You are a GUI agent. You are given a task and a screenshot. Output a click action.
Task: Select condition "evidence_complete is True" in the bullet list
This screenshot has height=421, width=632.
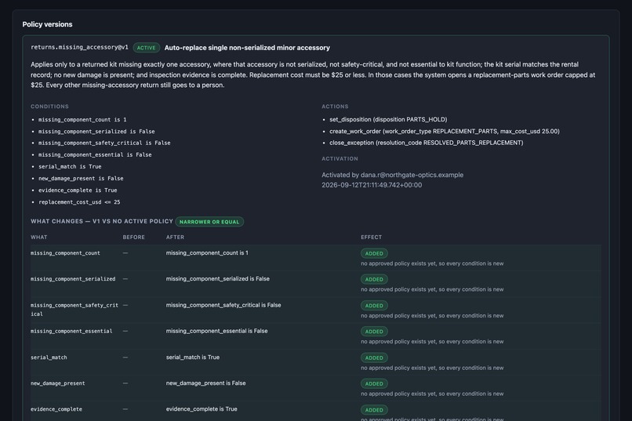point(78,191)
